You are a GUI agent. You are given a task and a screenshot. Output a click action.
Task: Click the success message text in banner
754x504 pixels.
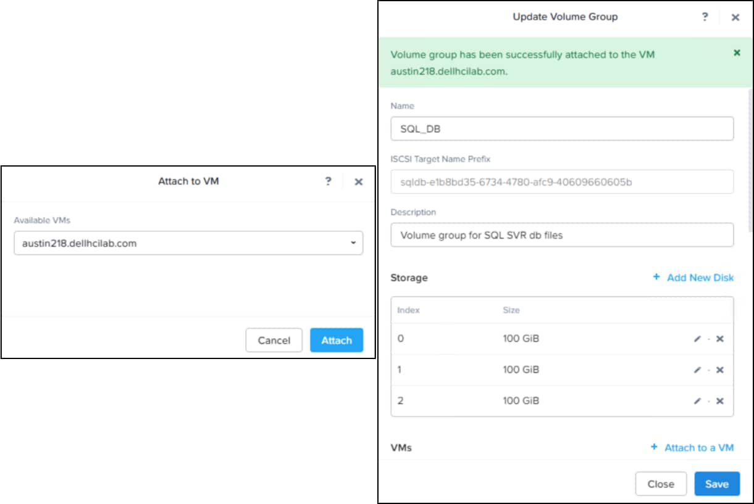(x=523, y=63)
